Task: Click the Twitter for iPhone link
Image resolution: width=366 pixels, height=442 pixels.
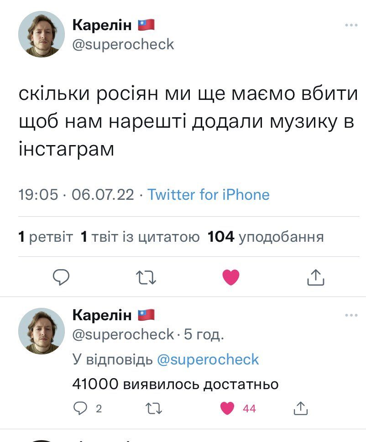Action: 209,195
